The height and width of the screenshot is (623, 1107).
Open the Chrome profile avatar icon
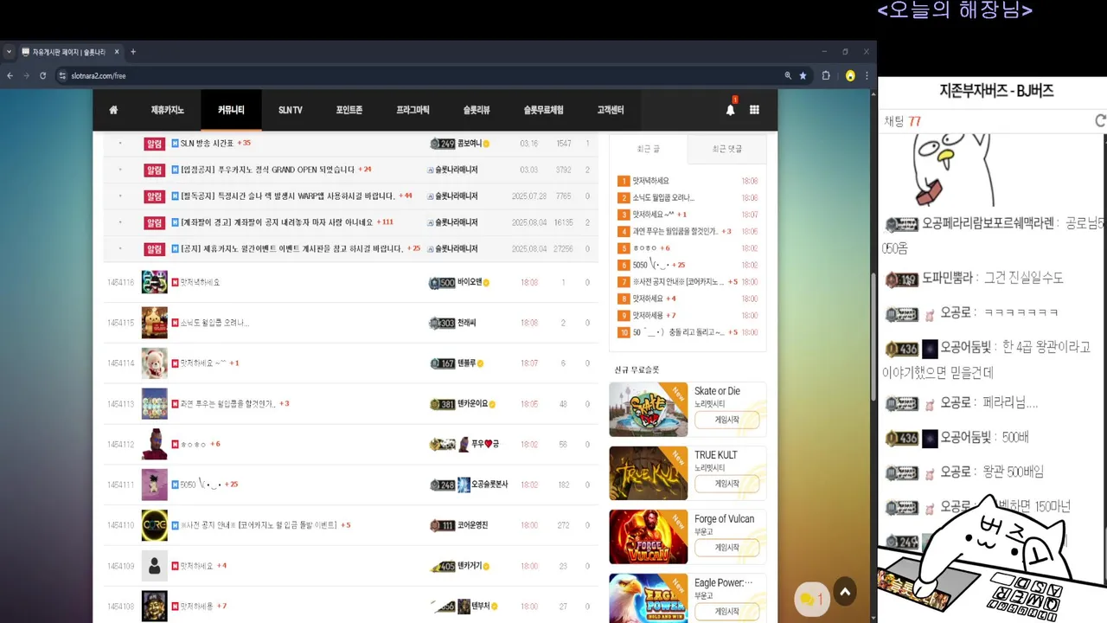850,76
